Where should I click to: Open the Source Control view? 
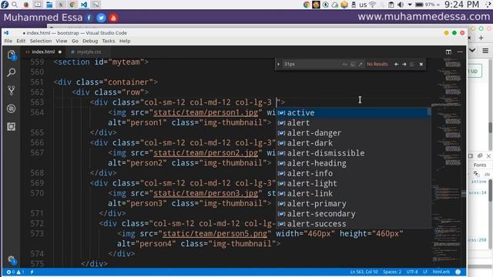pyautogui.click(x=12, y=91)
